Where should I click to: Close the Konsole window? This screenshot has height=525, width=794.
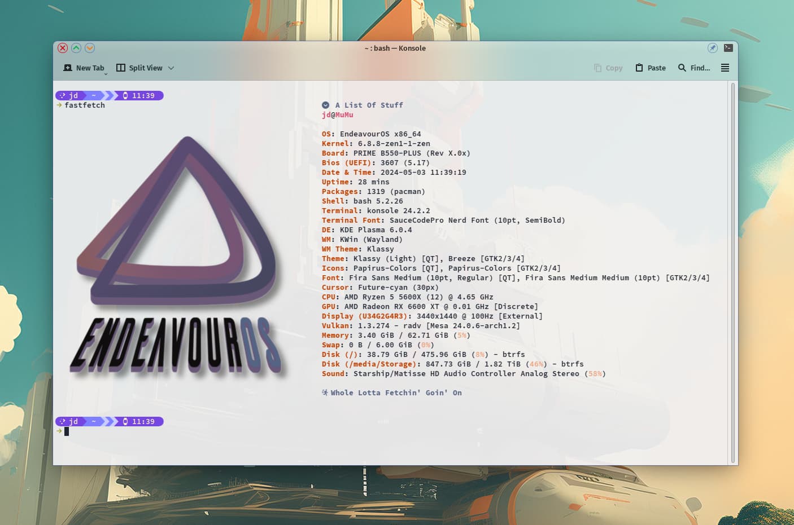(x=63, y=48)
